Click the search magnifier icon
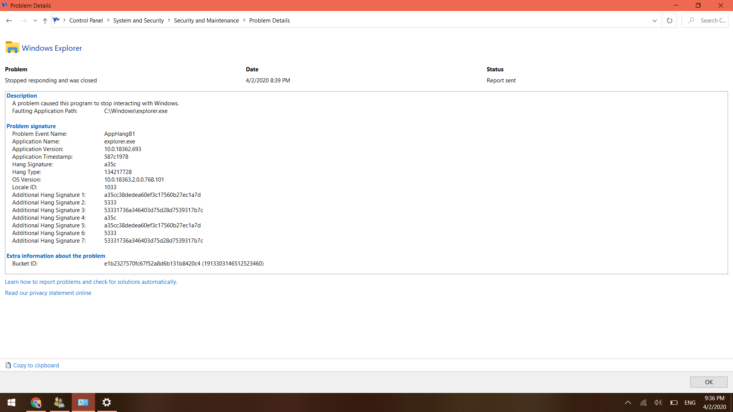This screenshot has width=733, height=412. click(691, 21)
